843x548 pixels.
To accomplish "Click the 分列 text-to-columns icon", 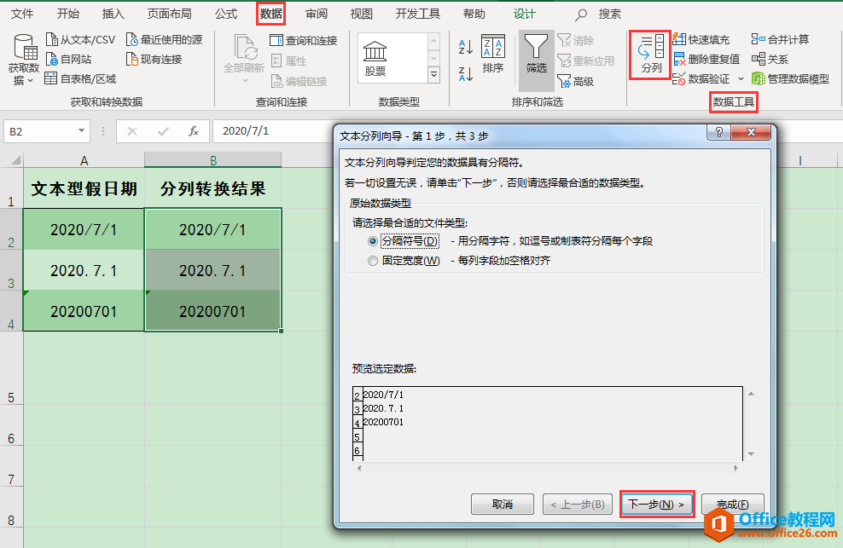I will click(651, 54).
